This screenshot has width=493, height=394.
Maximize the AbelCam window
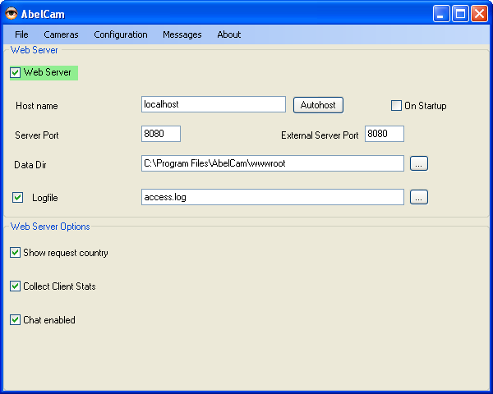pyautogui.click(x=460, y=14)
